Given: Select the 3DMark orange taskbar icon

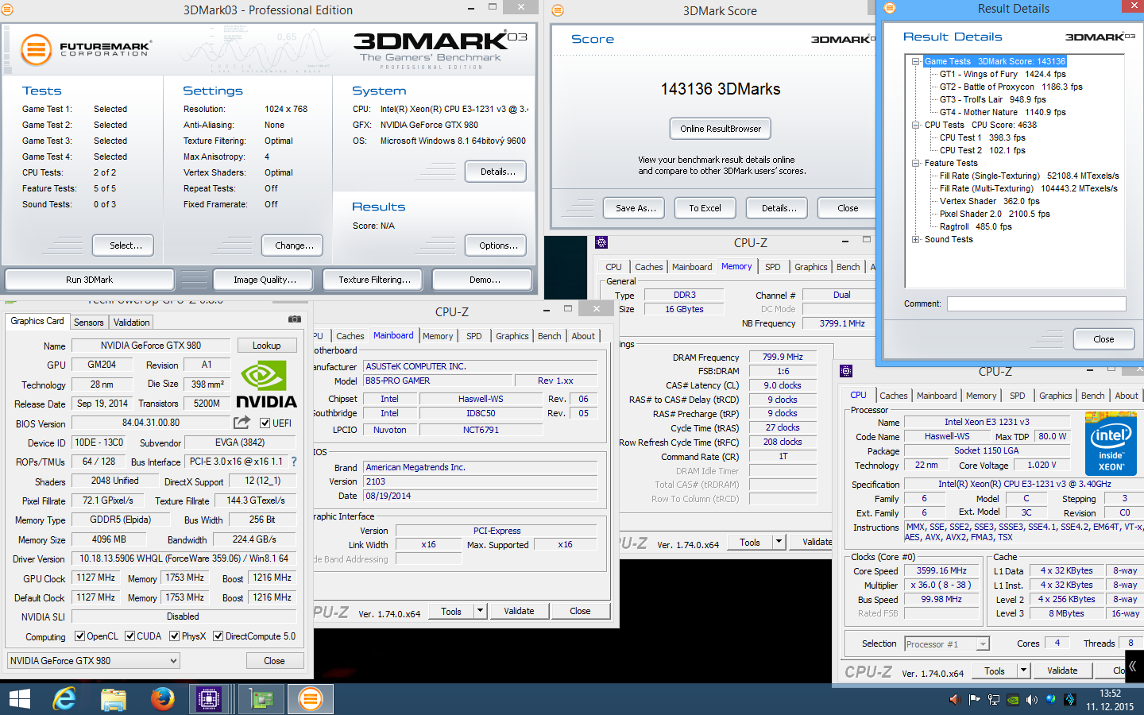Looking at the screenshot, I should (x=310, y=699).
